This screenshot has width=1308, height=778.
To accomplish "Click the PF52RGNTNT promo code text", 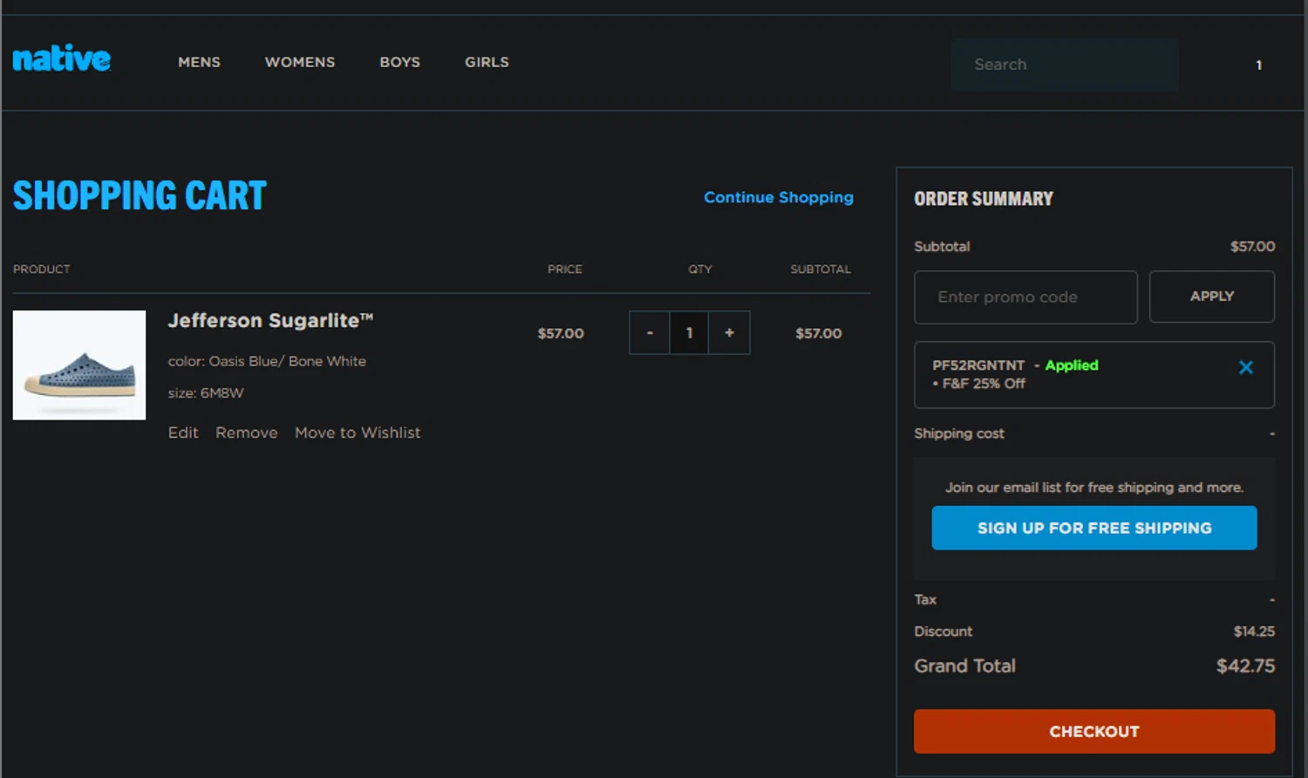I will [978, 365].
